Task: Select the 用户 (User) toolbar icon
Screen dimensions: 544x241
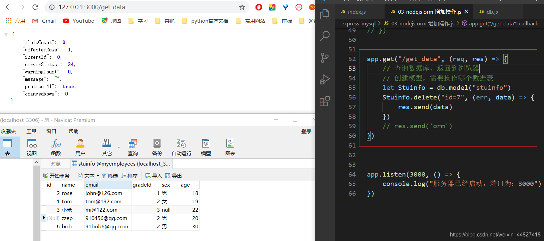Action: point(80,147)
